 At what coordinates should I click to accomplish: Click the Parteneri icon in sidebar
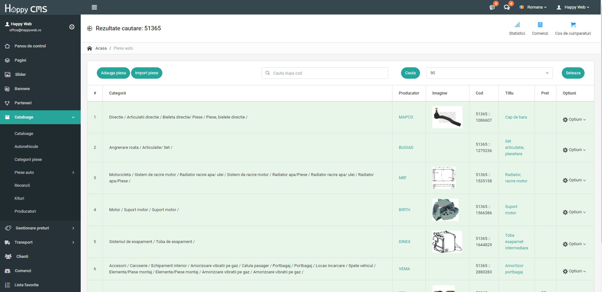(7, 103)
